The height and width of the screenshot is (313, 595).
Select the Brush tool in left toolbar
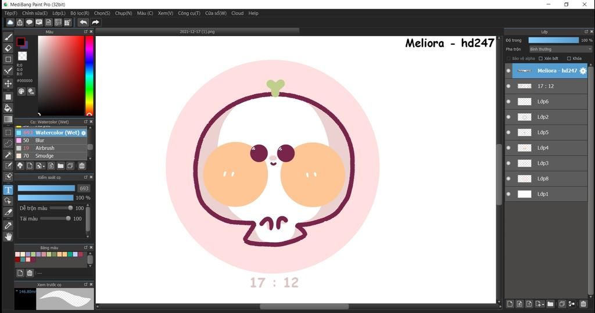[8, 37]
